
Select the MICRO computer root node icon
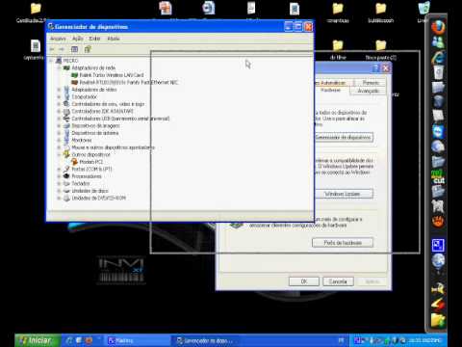coord(59,61)
